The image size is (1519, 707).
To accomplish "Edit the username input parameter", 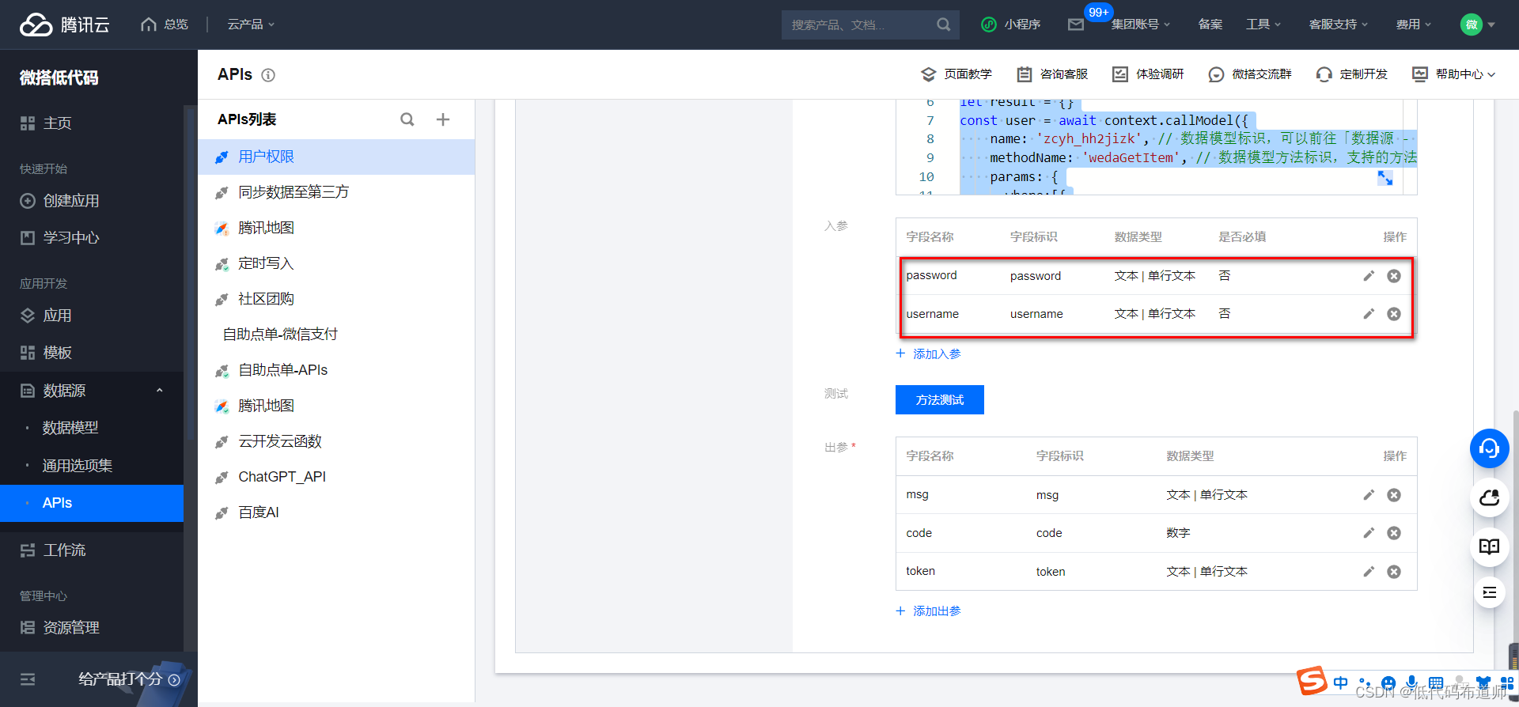I will (1369, 314).
